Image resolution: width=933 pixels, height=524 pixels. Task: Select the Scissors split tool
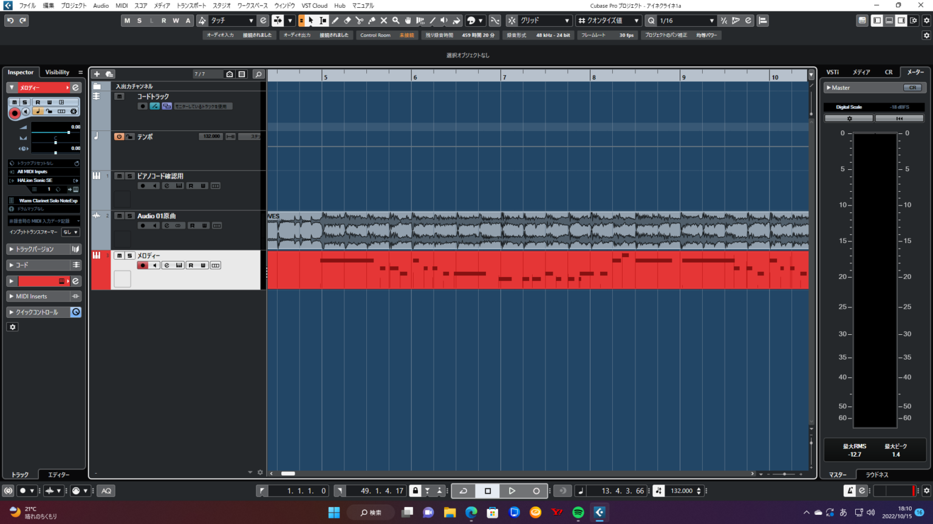pyautogui.click(x=360, y=21)
